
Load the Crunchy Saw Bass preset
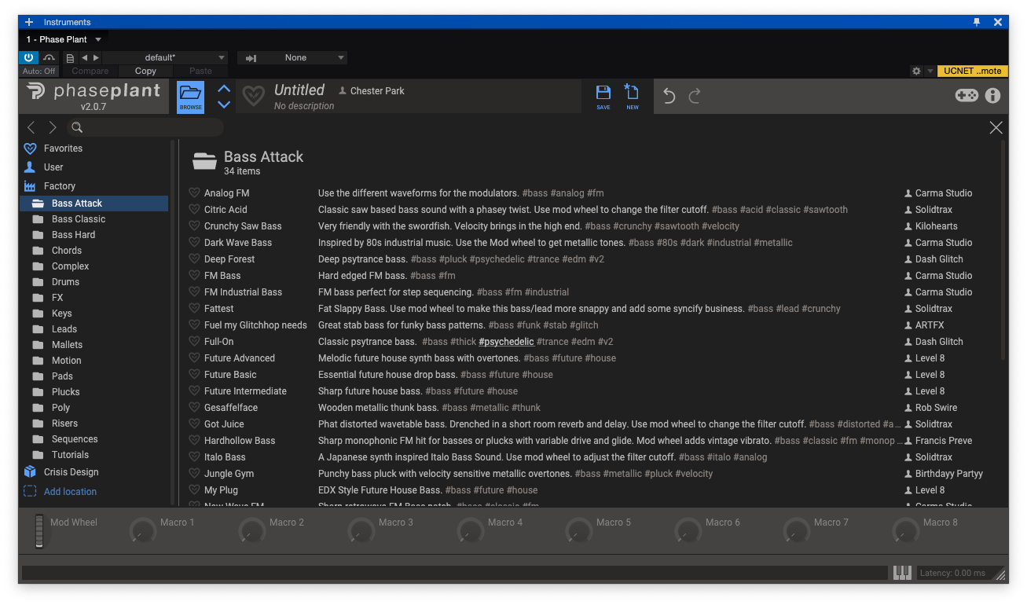pos(243,226)
